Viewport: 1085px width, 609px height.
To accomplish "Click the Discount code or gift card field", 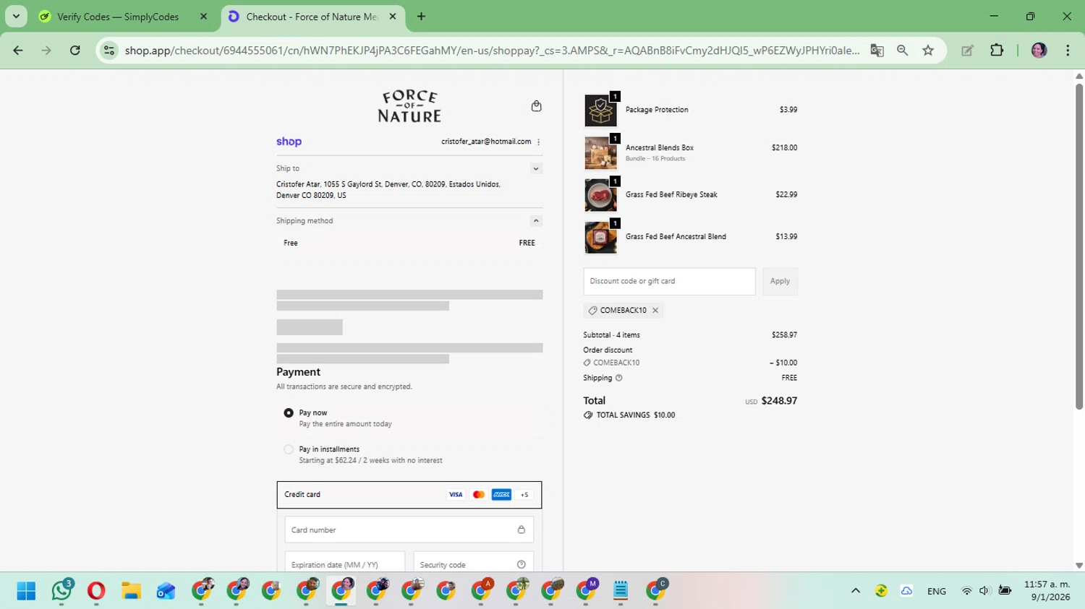I will (x=669, y=281).
